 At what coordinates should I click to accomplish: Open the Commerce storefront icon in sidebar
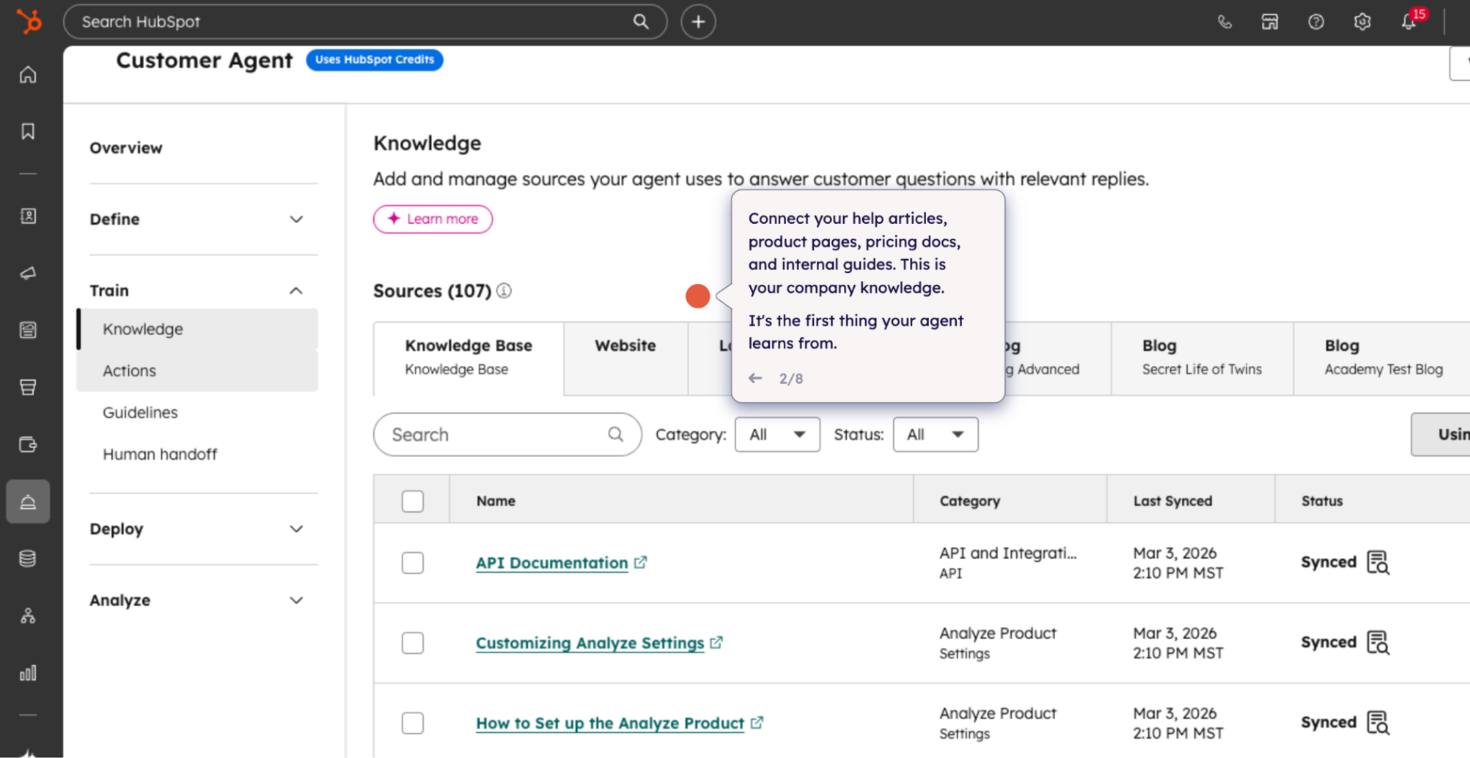[28, 387]
